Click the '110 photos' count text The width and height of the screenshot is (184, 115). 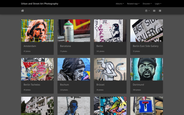coord(64,90)
